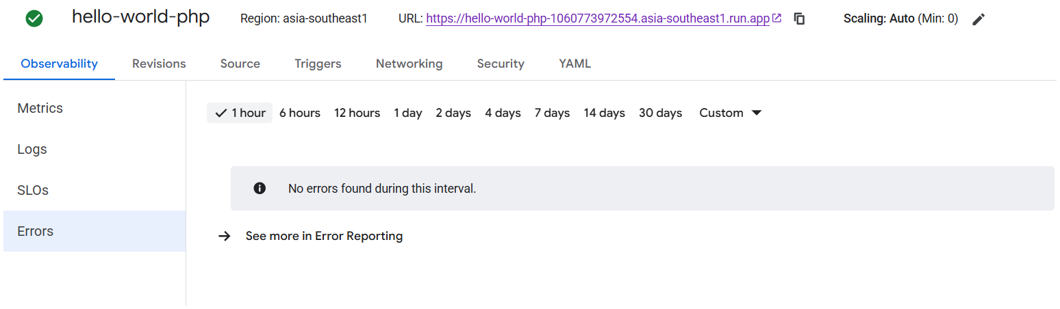
Task: Select the 30 days time range
Action: click(660, 113)
